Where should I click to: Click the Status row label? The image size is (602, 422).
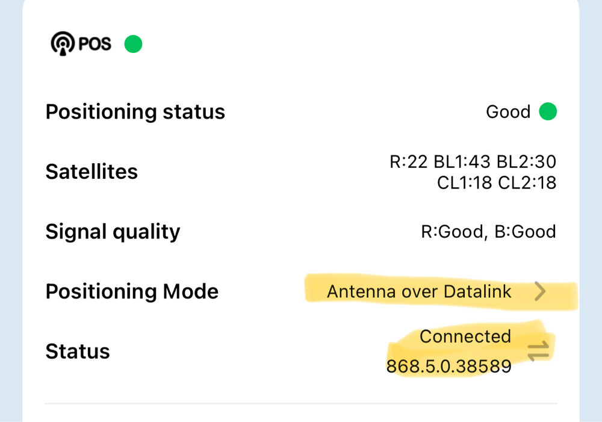coord(78,352)
